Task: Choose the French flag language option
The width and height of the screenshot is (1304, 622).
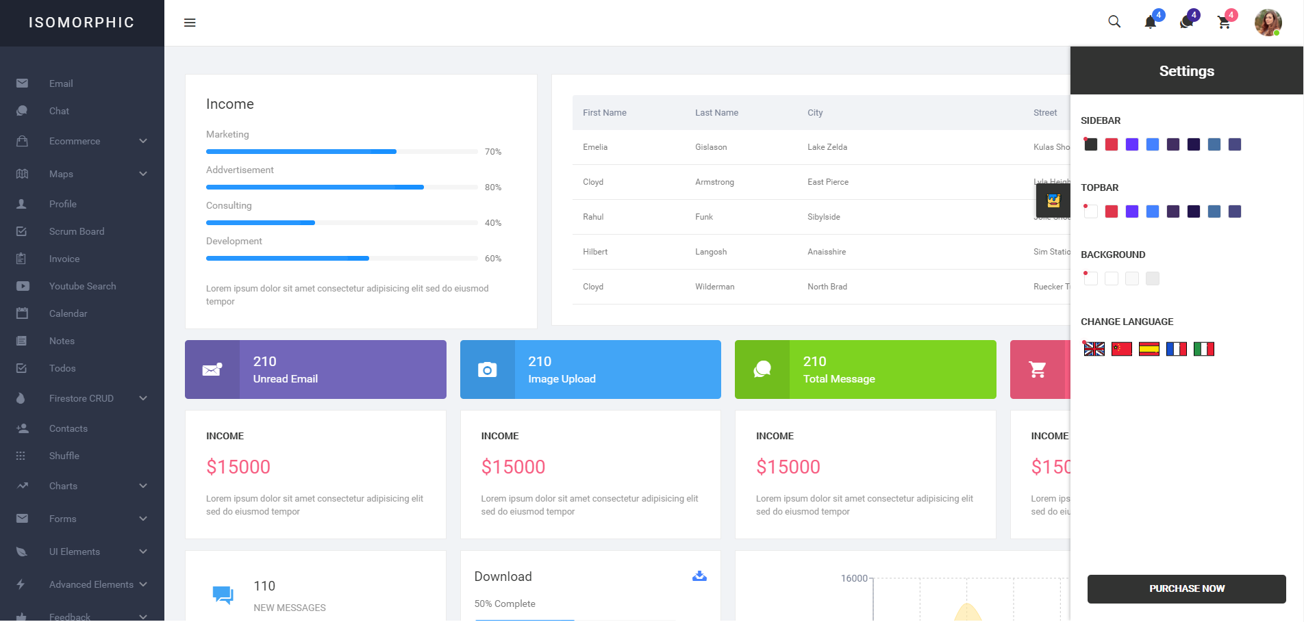Action: [x=1176, y=349]
